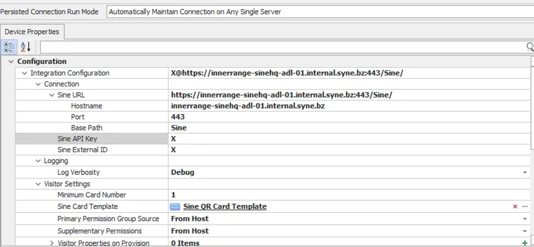Select the Sine External ID row

tap(272, 150)
